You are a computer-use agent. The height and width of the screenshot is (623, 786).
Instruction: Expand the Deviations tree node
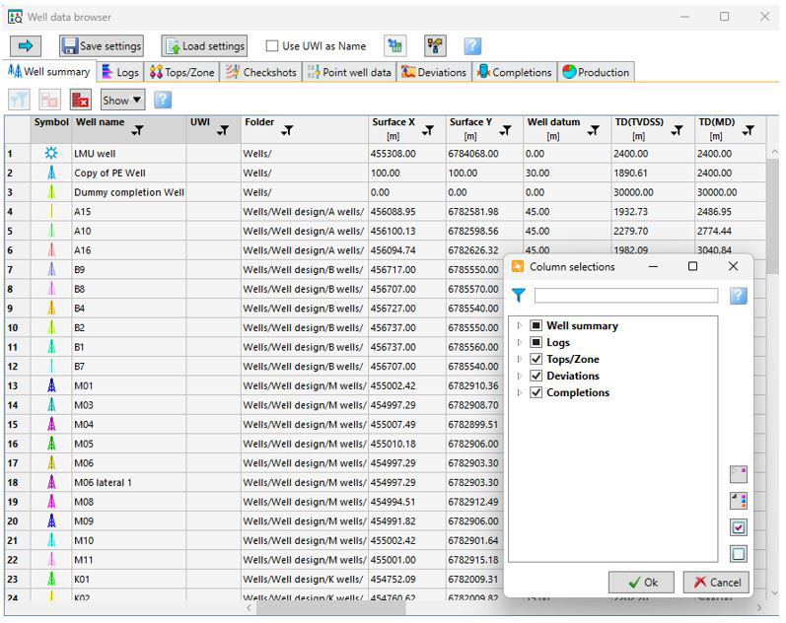pos(520,376)
